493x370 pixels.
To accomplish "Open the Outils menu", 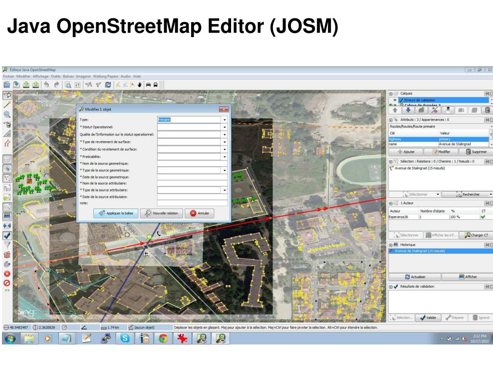I will tap(56, 76).
